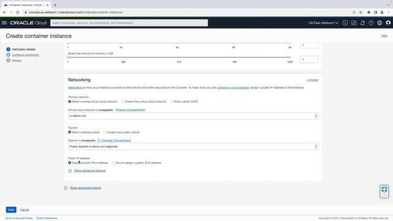Open Terms of Use and Privacy link
The width and height of the screenshot is (393, 221).
pyautogui.click(x=19, y=219)
